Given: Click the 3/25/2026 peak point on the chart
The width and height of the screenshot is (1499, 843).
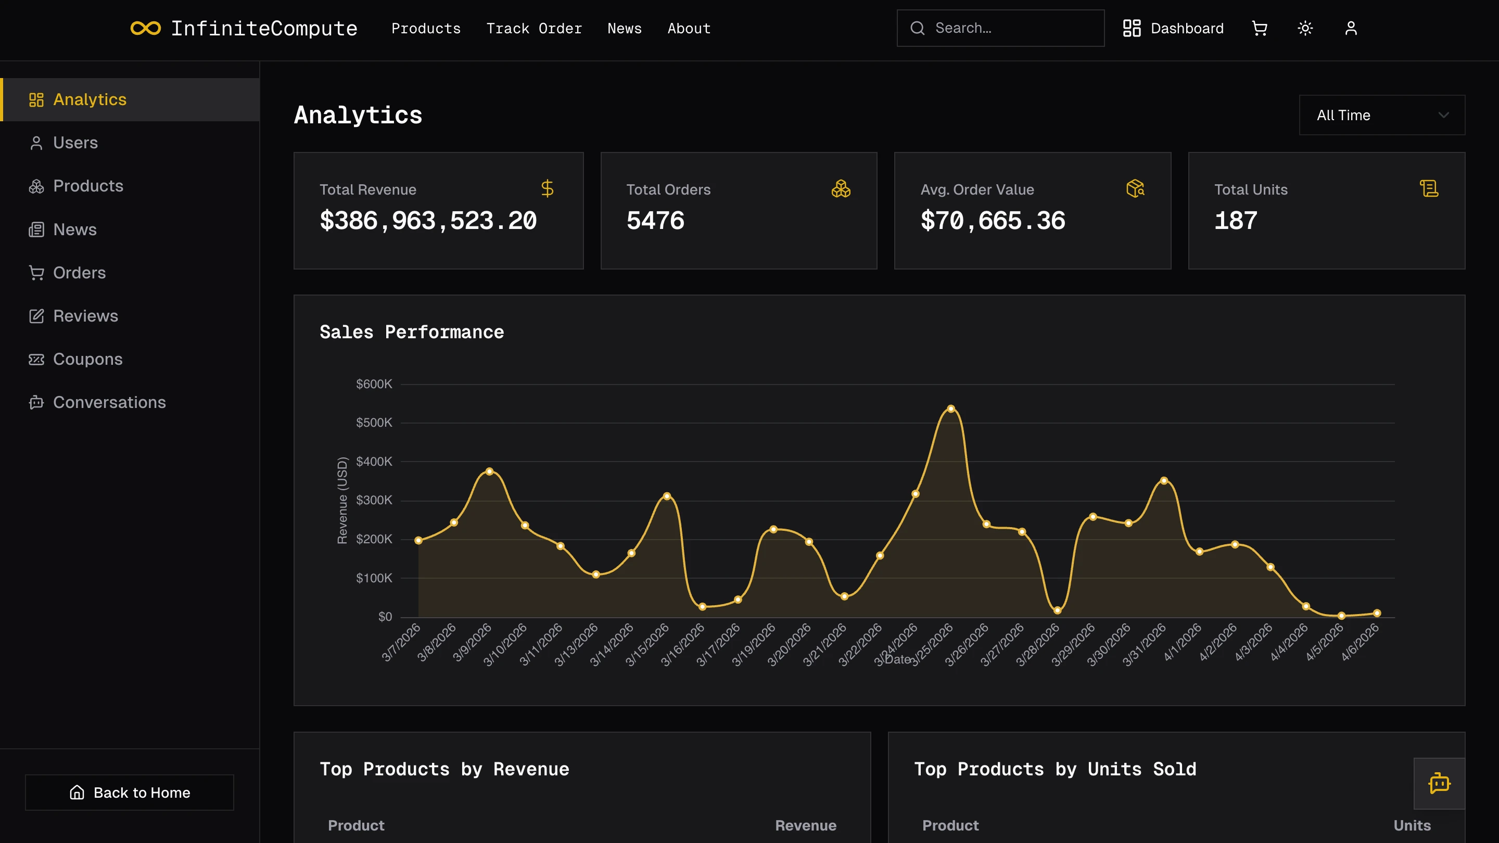Looking at the screenshot, I should (950, 409).
